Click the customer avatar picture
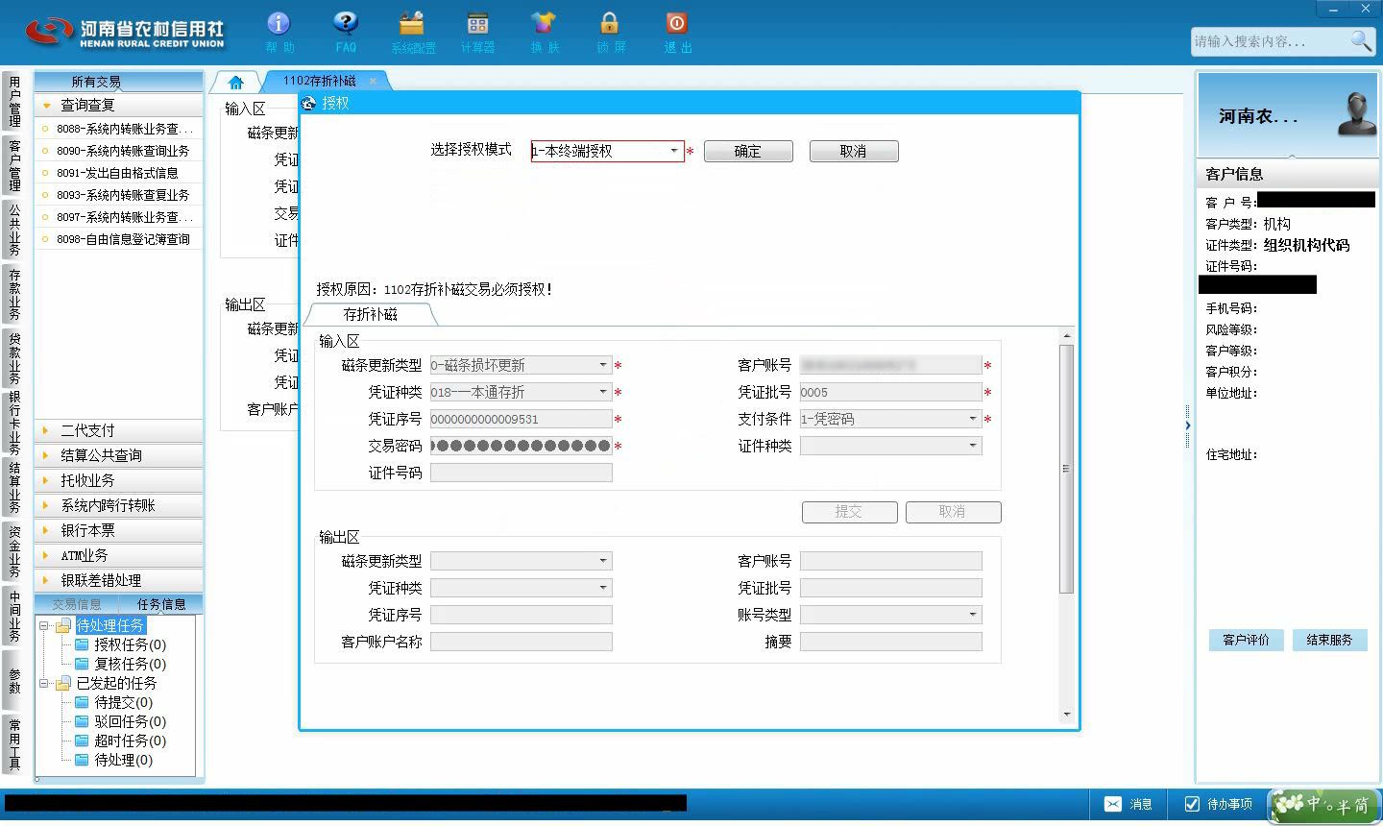Viewport: 1383px width, 826px height. point(1357,113)
